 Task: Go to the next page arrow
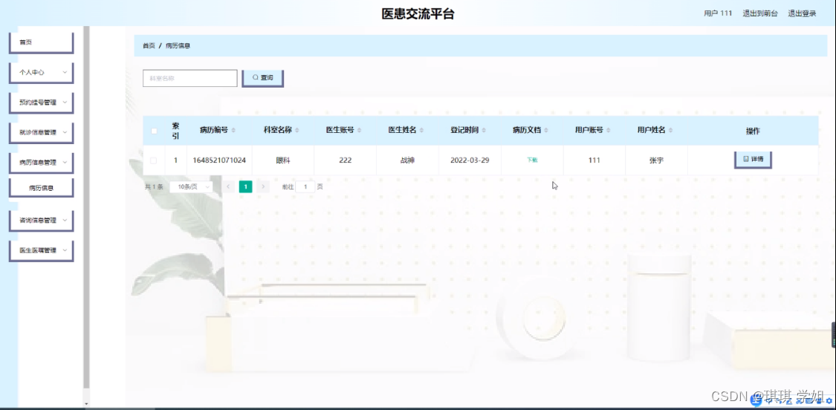[262, 186]
